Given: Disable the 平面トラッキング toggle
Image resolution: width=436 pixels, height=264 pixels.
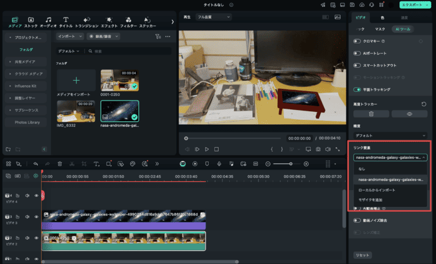Looking at the screenshot, I should point(358,89).
